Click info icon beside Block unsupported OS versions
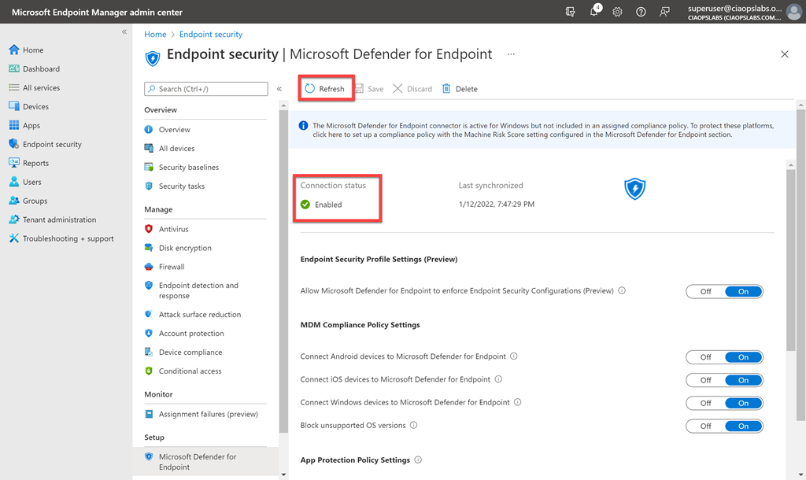 pos(414,426)
